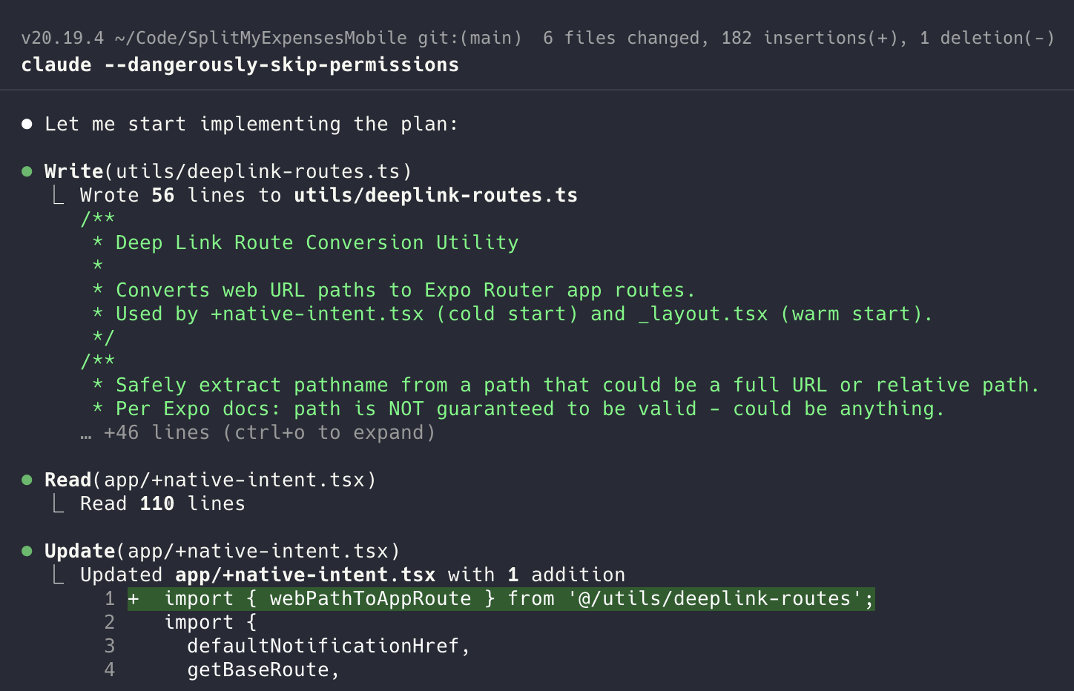This screenshot has width=1074, height=691.
Task: Click the green status dot beside Read
Action: click(27, 480)
